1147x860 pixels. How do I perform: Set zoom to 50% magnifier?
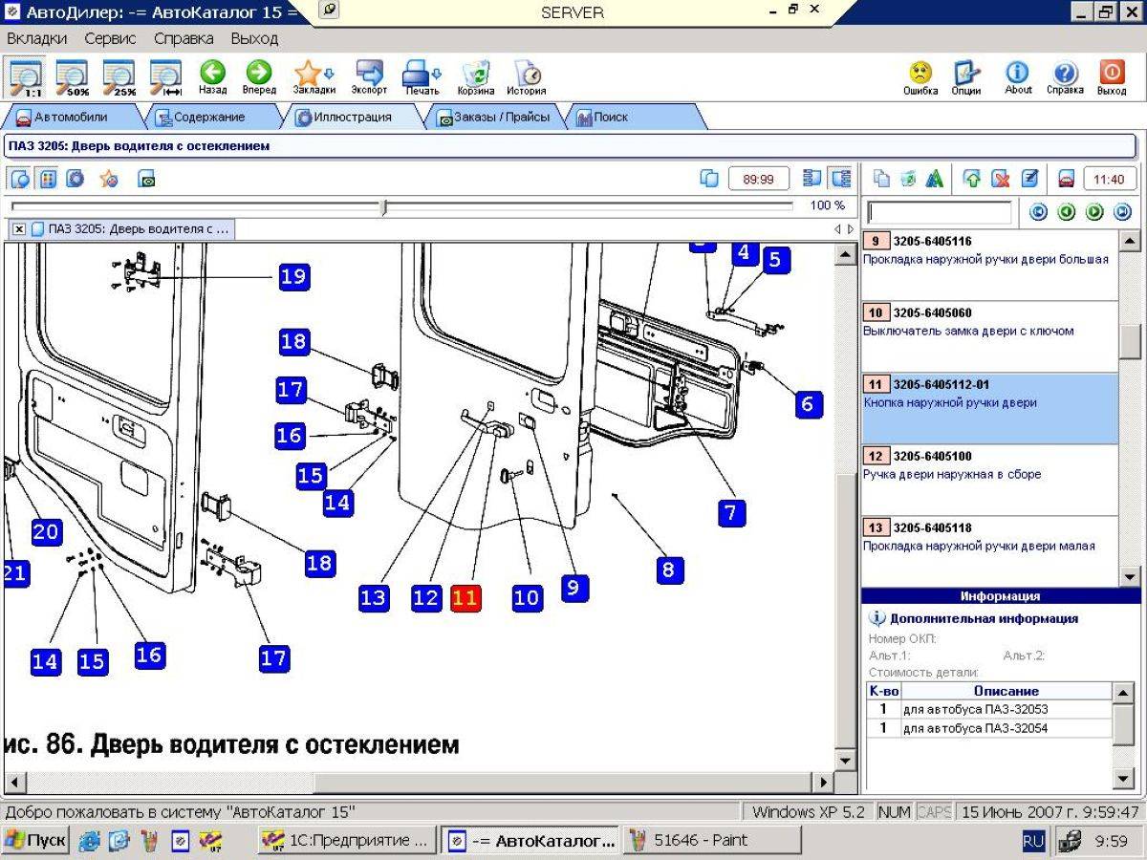coord(73,76)
